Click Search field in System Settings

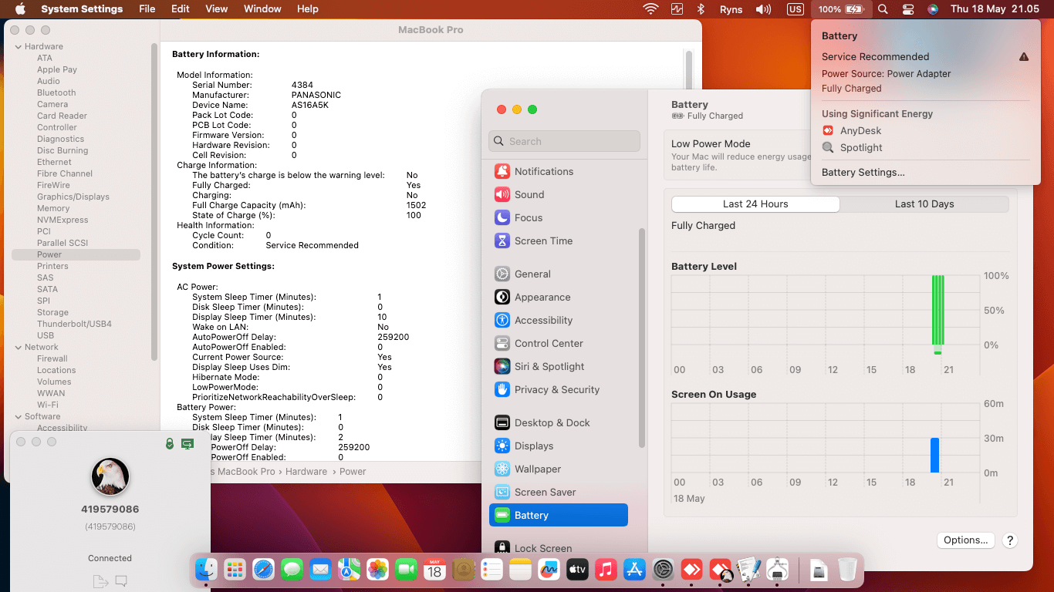pyautogui.click(x=564, y=141)
